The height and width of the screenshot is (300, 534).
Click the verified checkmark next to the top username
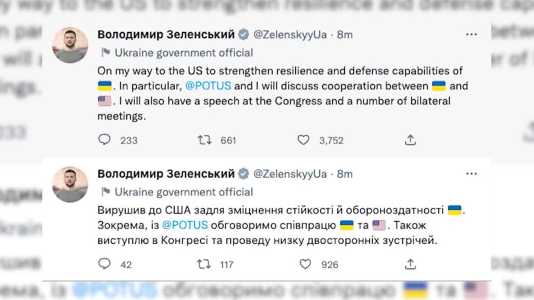pyautogui.click(x=244, y=34)
